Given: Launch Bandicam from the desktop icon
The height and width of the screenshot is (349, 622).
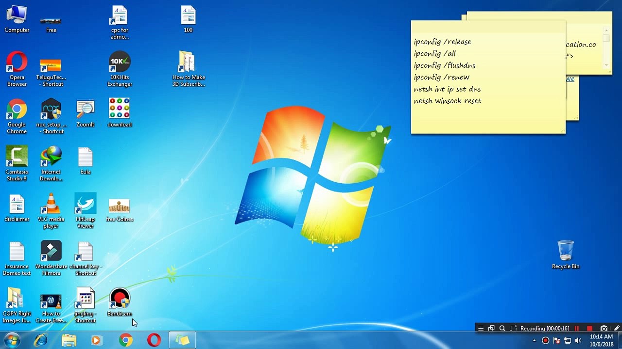Looking at the screenshot, I should tap(120, 303).
